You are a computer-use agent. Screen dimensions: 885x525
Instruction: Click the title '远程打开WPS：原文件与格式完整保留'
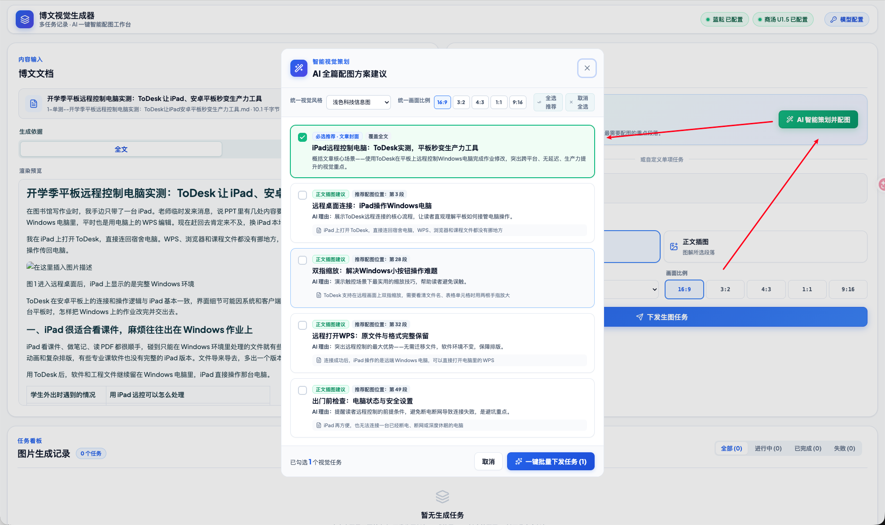tap(370, 336)
